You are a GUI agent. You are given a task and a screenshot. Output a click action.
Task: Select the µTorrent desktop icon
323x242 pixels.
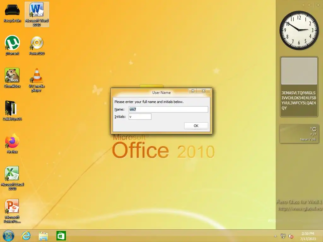12,45
